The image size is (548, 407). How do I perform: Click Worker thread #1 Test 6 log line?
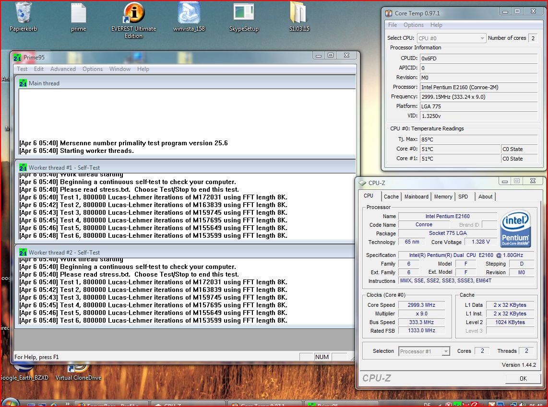153,235
